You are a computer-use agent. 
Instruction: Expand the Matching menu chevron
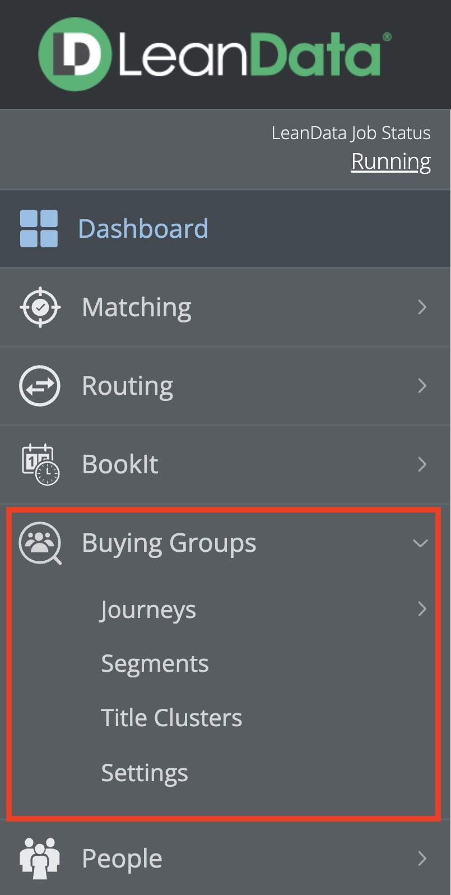[422, 307]
